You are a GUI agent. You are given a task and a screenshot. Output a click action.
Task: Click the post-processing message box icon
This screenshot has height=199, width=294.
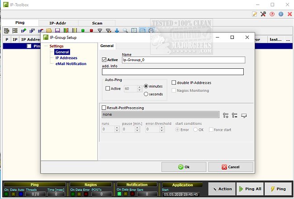click(244, 115)
